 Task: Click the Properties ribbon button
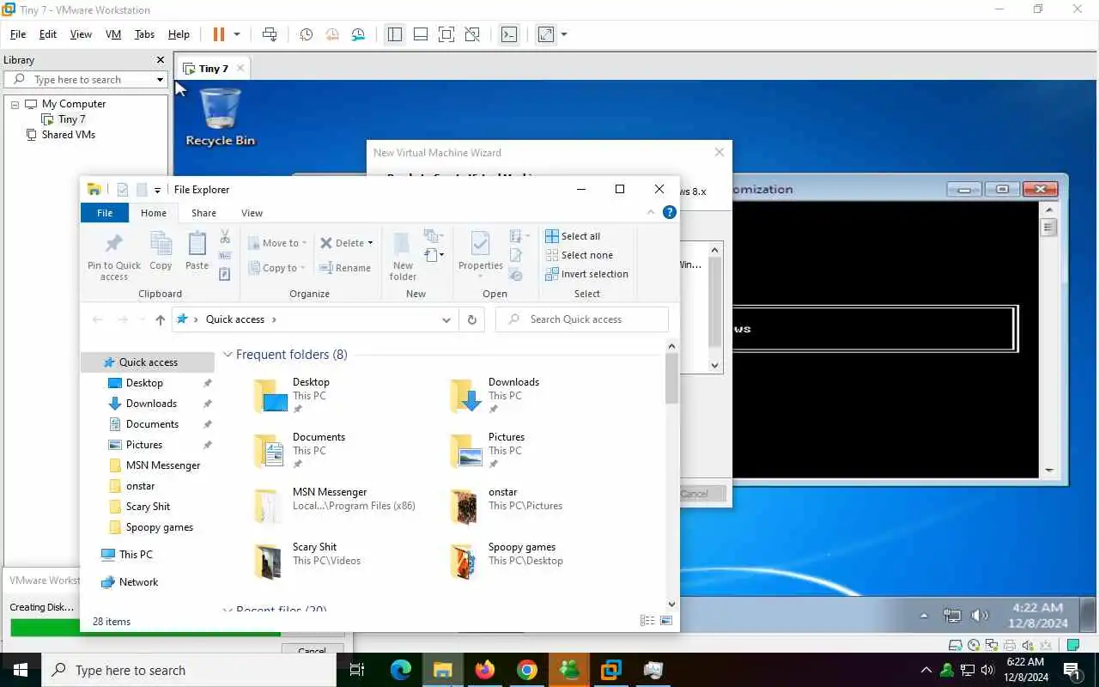click(481, 251)
